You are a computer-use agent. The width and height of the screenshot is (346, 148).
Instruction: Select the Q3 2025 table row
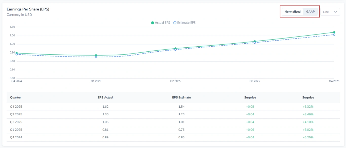(x=173, y=114)
